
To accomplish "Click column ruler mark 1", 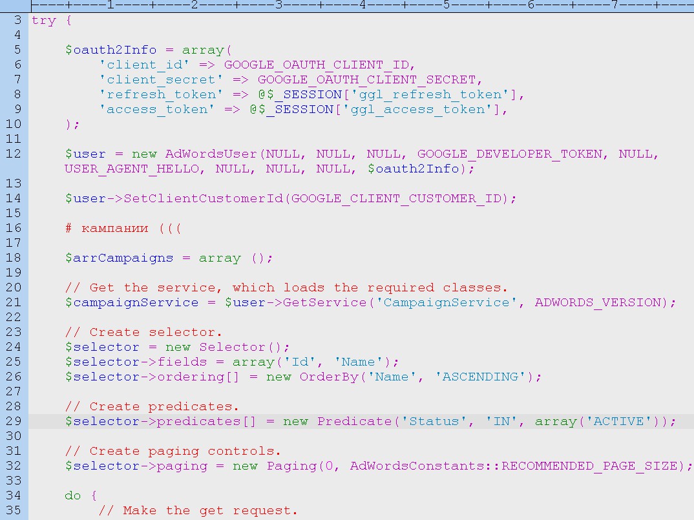I will pyautogui.click(x=110, y=5).
